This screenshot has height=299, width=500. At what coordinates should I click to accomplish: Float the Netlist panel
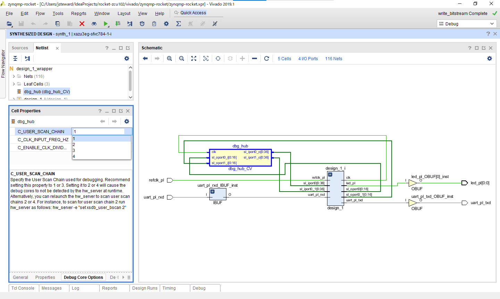pyautogui.click(x=128, y=48)
